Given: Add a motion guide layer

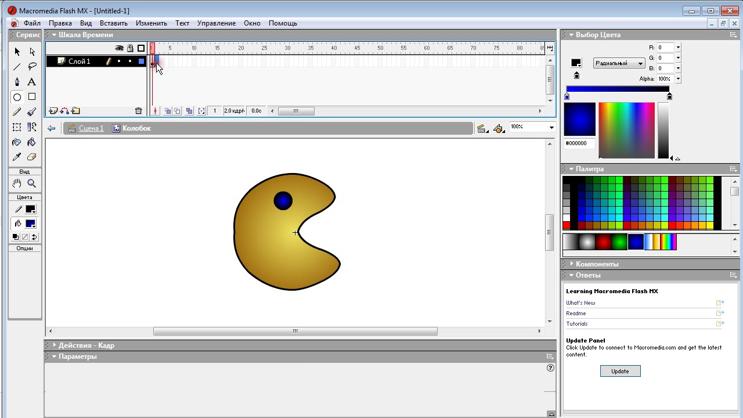Looking at the screenshot, I should click(x=64, y=111).
